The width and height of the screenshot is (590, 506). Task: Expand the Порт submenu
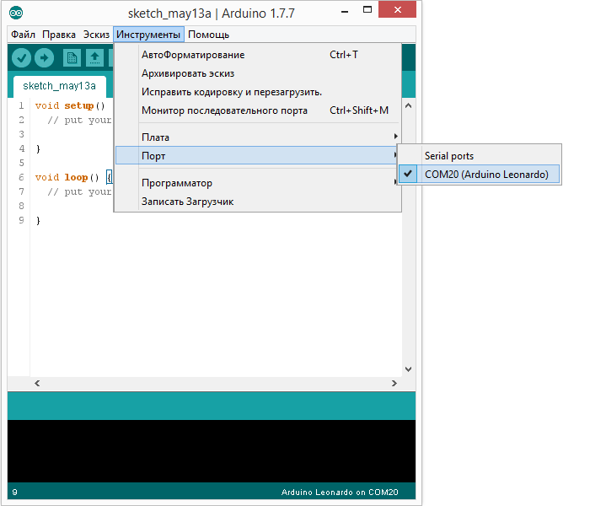(154, 156)
